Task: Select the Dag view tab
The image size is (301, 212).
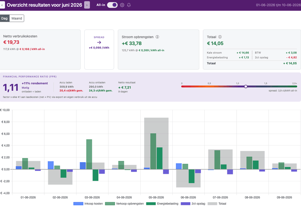Action: coord(5,18)
